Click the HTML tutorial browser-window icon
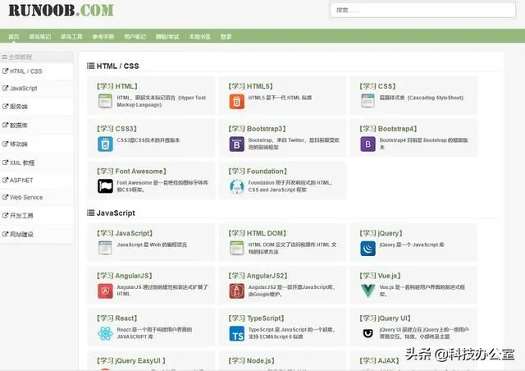This screenshot has height=371, width=525. click(x=105, y=101)
